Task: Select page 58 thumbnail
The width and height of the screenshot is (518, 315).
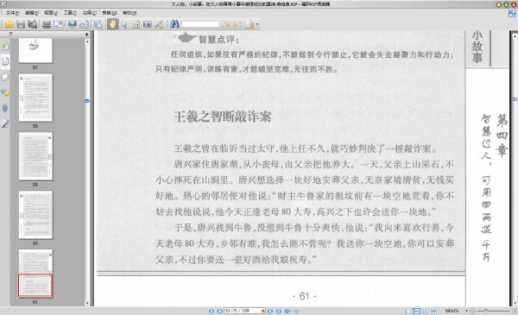Action: tap(35, 98)
